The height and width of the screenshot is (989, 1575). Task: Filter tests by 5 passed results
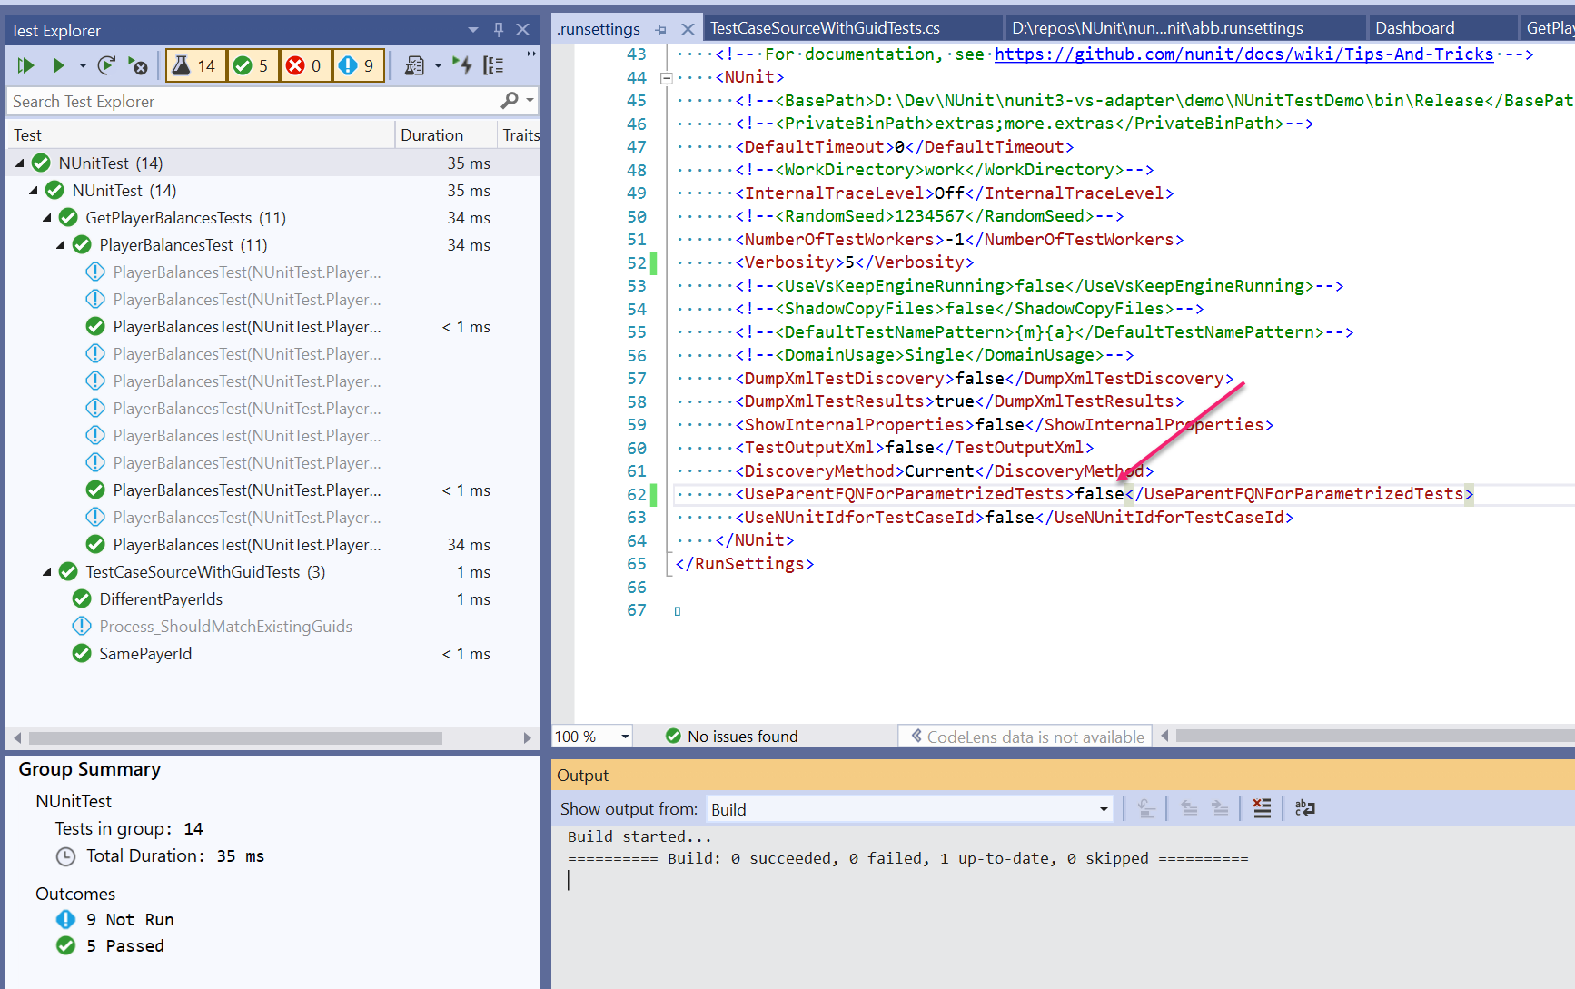(253, 64)
